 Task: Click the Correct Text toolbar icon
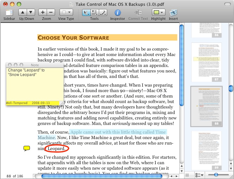coord(138,13)
